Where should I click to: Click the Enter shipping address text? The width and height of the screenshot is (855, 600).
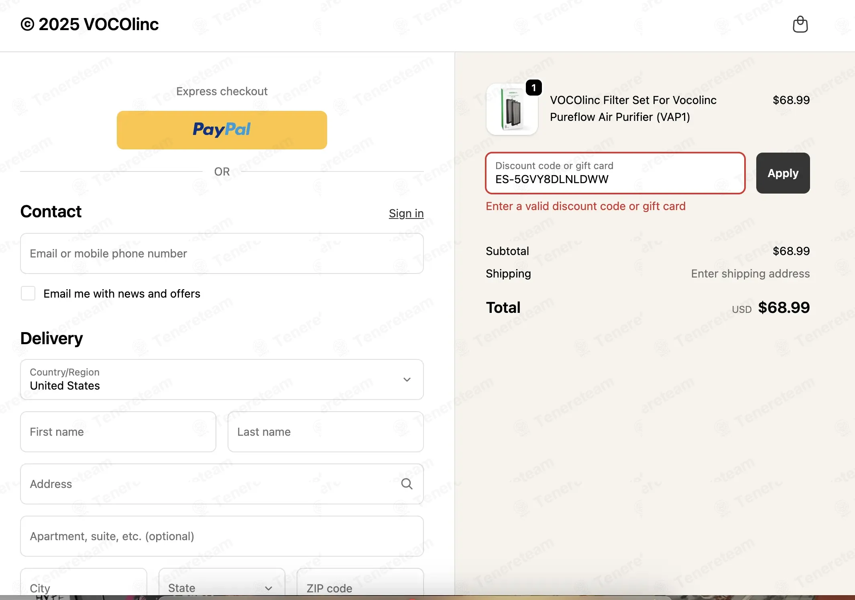tap(750, 273)
